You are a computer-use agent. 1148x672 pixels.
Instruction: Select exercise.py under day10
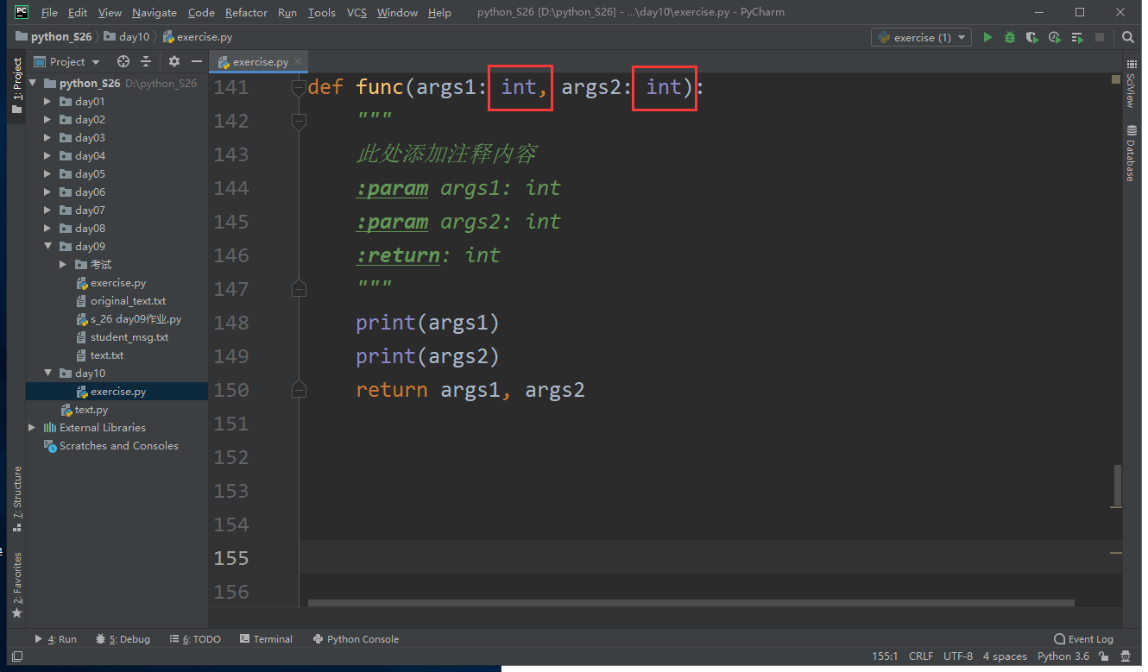pyautogui.click(x=117, y=392)
